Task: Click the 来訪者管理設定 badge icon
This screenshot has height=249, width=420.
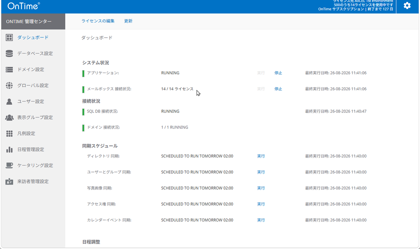Action: [9, 181]
